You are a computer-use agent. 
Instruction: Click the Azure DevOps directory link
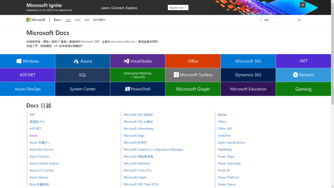point(39,156)
